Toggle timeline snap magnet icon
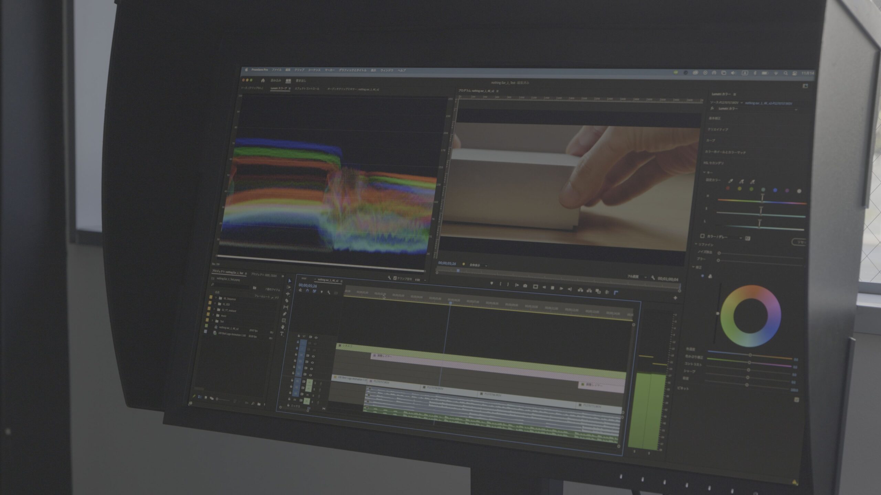Image resolution: width=881 pixels, height=495 pixels. pos(307,291)
